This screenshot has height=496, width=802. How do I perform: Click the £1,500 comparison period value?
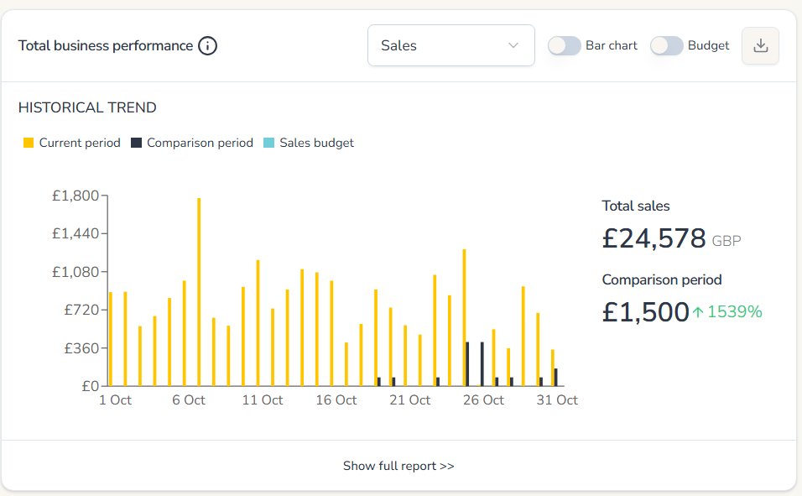644,312
